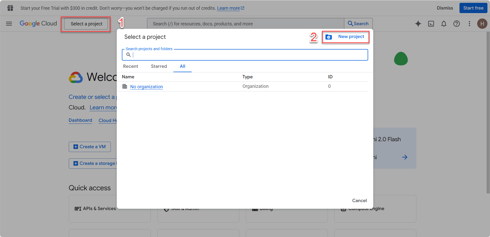Click the Cloud Hub link
The width and height of the screenshot is (490, 237).
(x=108, y=120)
